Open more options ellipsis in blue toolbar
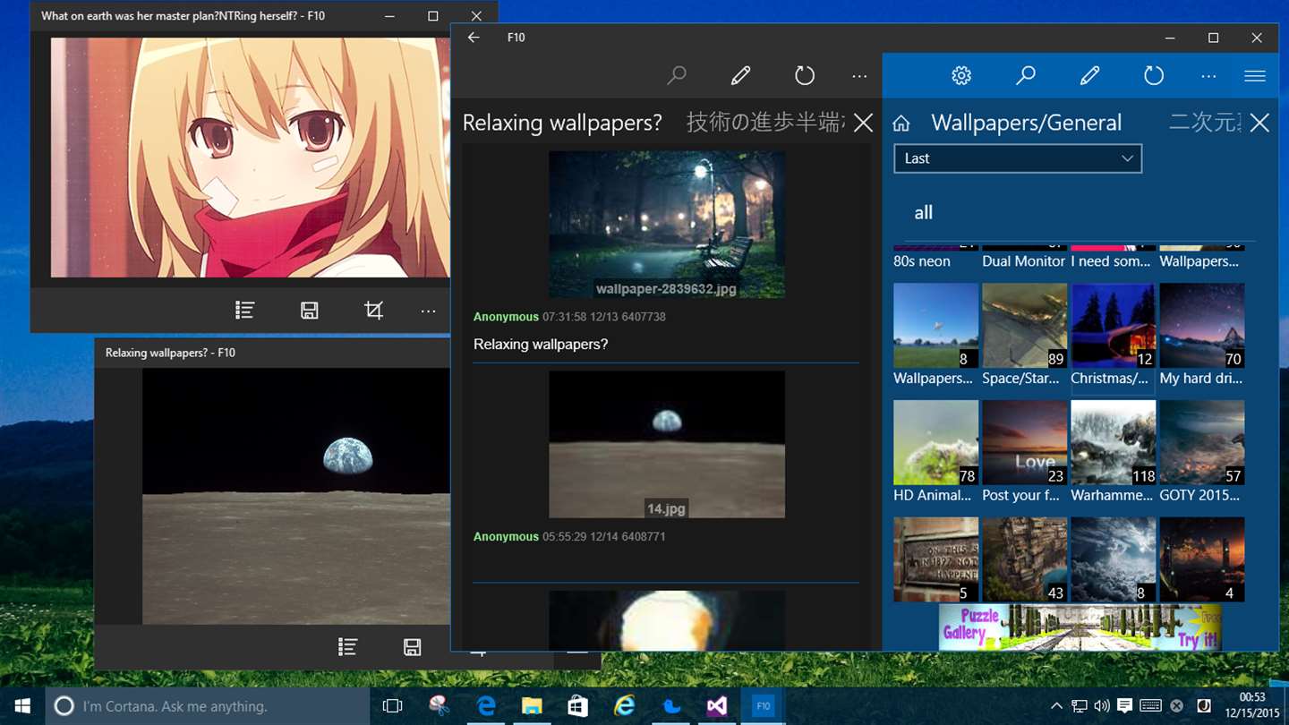Viewport: 1289px width, 725px height. (x=1208, y=76)
